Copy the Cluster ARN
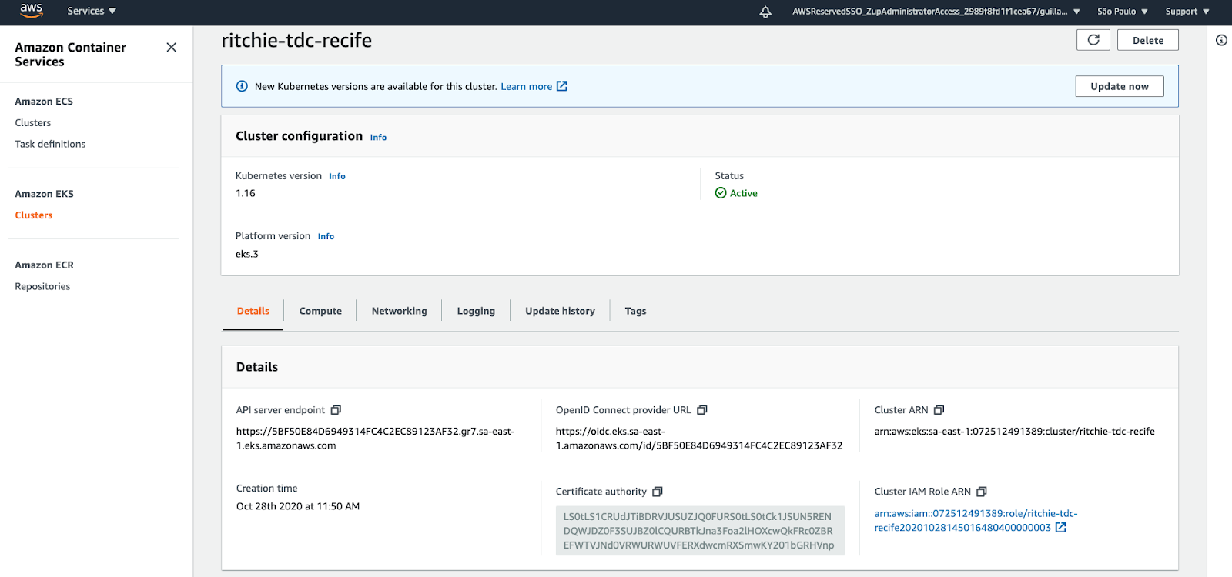The width and height of the screenshot is (1232, 577). [939, 410]
